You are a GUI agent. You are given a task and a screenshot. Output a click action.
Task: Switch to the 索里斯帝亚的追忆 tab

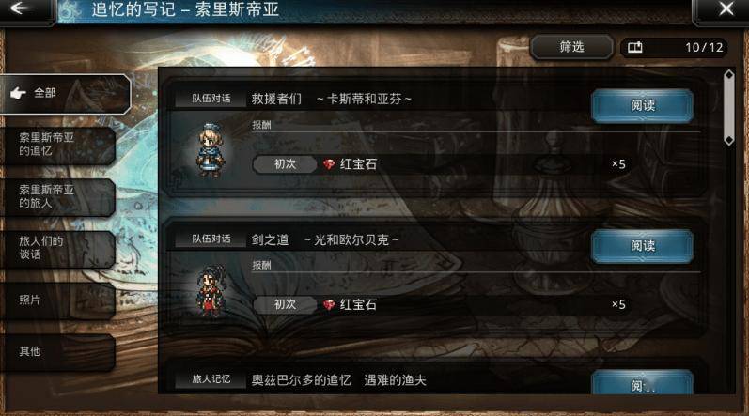(57, 145)
